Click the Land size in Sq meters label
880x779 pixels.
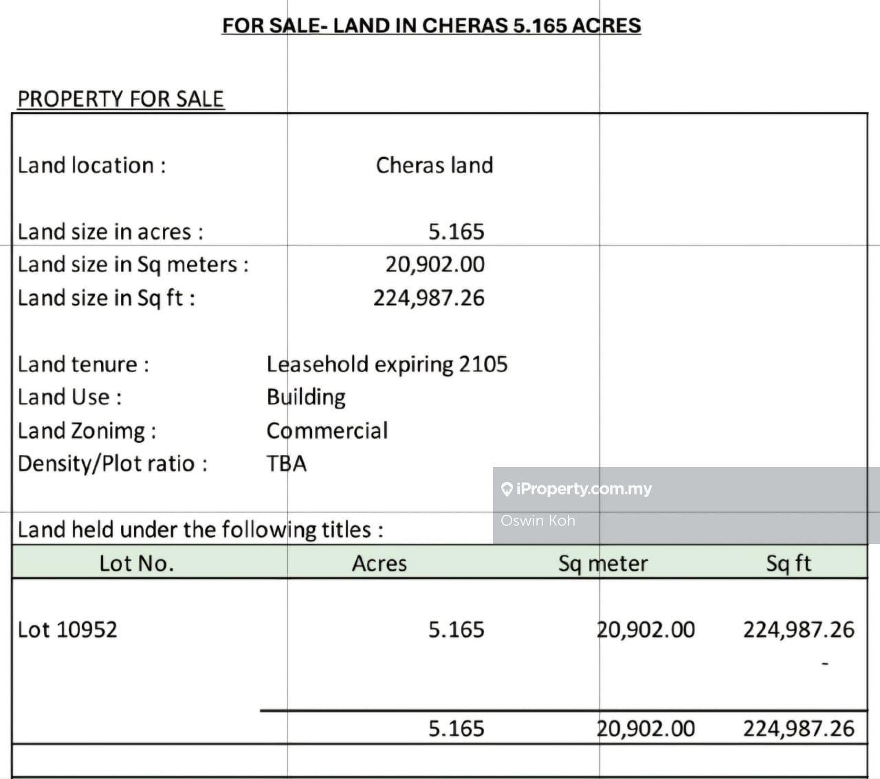point(133,265)
